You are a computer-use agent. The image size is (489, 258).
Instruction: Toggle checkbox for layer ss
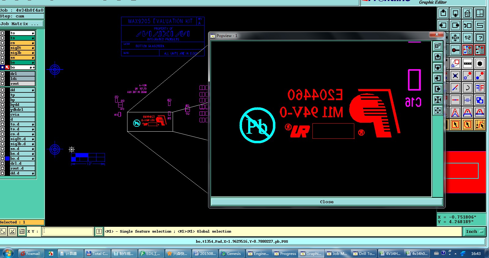2,58
